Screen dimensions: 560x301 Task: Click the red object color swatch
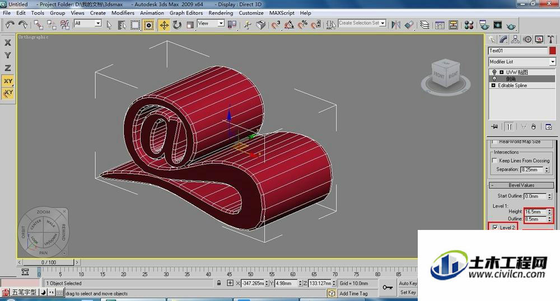pos(553,51)
